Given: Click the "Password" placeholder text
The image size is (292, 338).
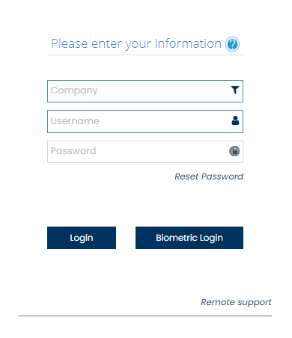Looking at the screenshot, I should coord(73,151).
